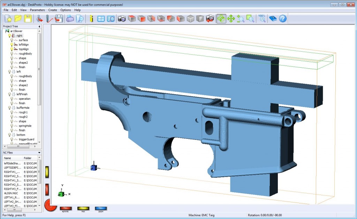This screenshot has width=357, height=219.
Task: Activate the Pan view tool
Action: (x=230, y=18)
